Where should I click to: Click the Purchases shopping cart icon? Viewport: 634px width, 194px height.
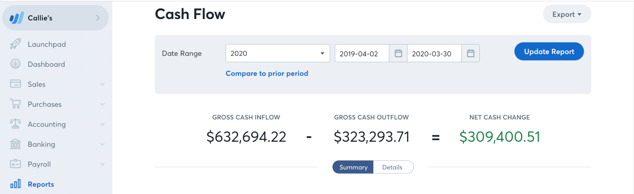[x=15, y=104]
